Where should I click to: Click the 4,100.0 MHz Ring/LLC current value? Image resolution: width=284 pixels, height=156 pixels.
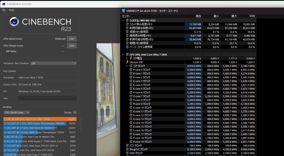tap(194, 149)
